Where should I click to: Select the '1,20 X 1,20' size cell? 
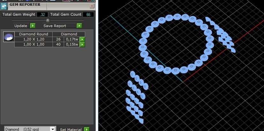click(34, 40)
